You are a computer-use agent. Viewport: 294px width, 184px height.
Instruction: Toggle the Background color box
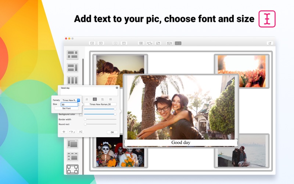click(80, 114)
